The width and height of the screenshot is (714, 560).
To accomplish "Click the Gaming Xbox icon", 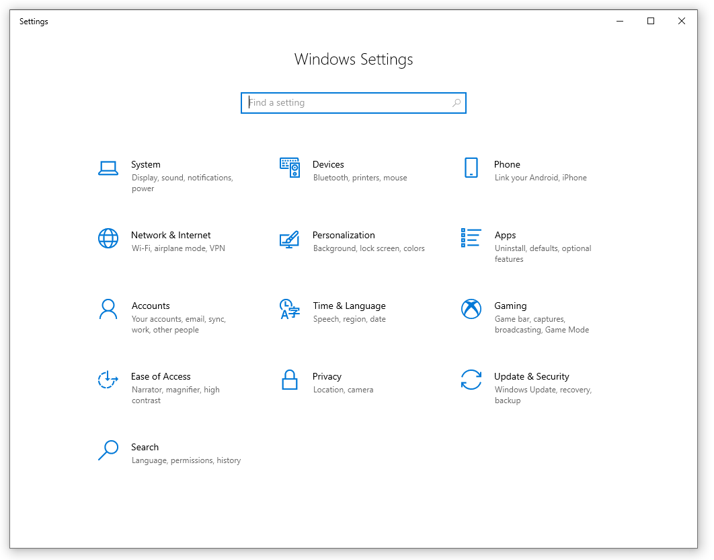I will (x=471, y=309).
